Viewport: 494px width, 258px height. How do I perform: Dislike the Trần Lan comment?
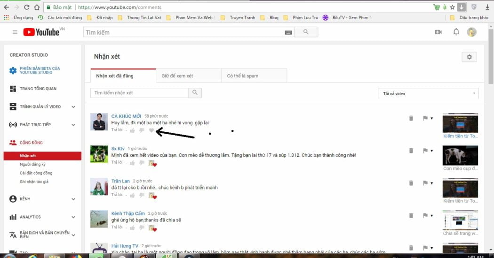pos(142,195)
